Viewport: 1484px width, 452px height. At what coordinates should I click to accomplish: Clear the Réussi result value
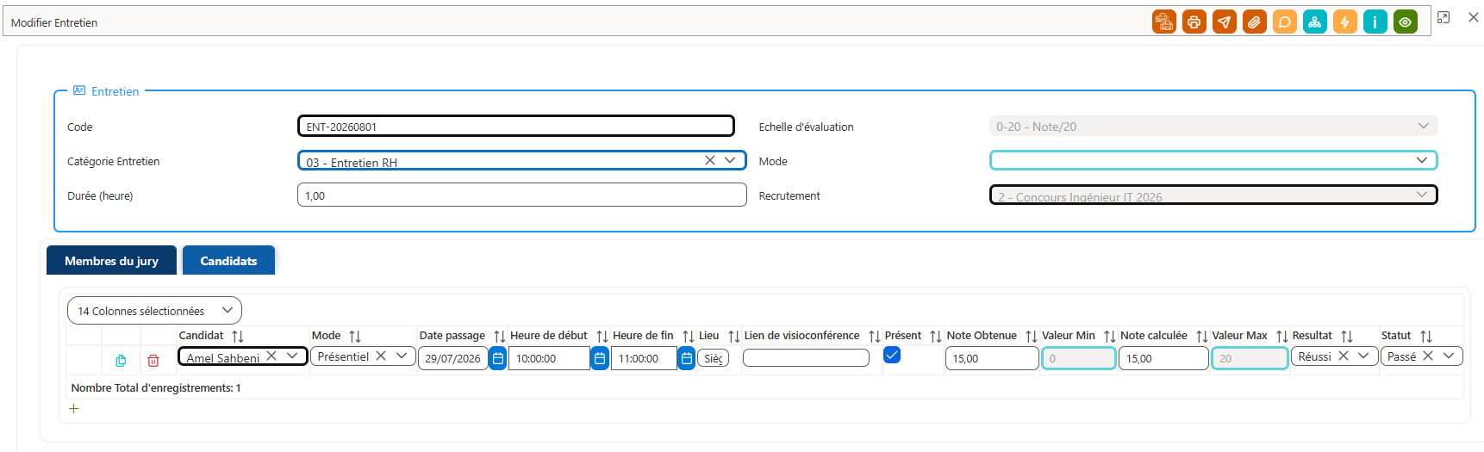(x=1344, y=356)
